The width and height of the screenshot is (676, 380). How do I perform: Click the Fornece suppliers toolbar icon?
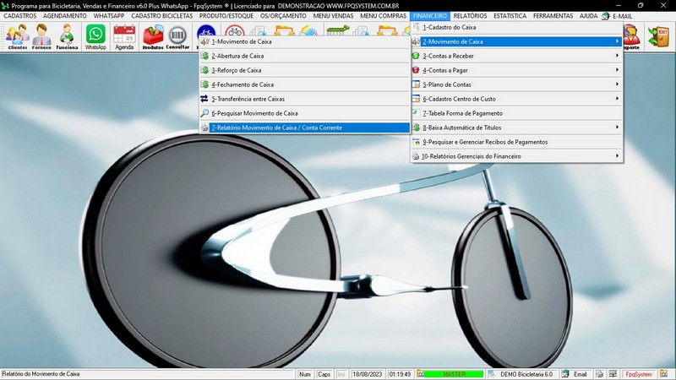(42, 36)
